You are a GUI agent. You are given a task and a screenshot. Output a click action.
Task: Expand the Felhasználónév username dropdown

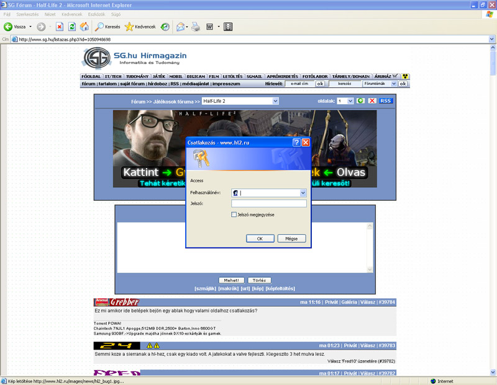tap(303, 193)
